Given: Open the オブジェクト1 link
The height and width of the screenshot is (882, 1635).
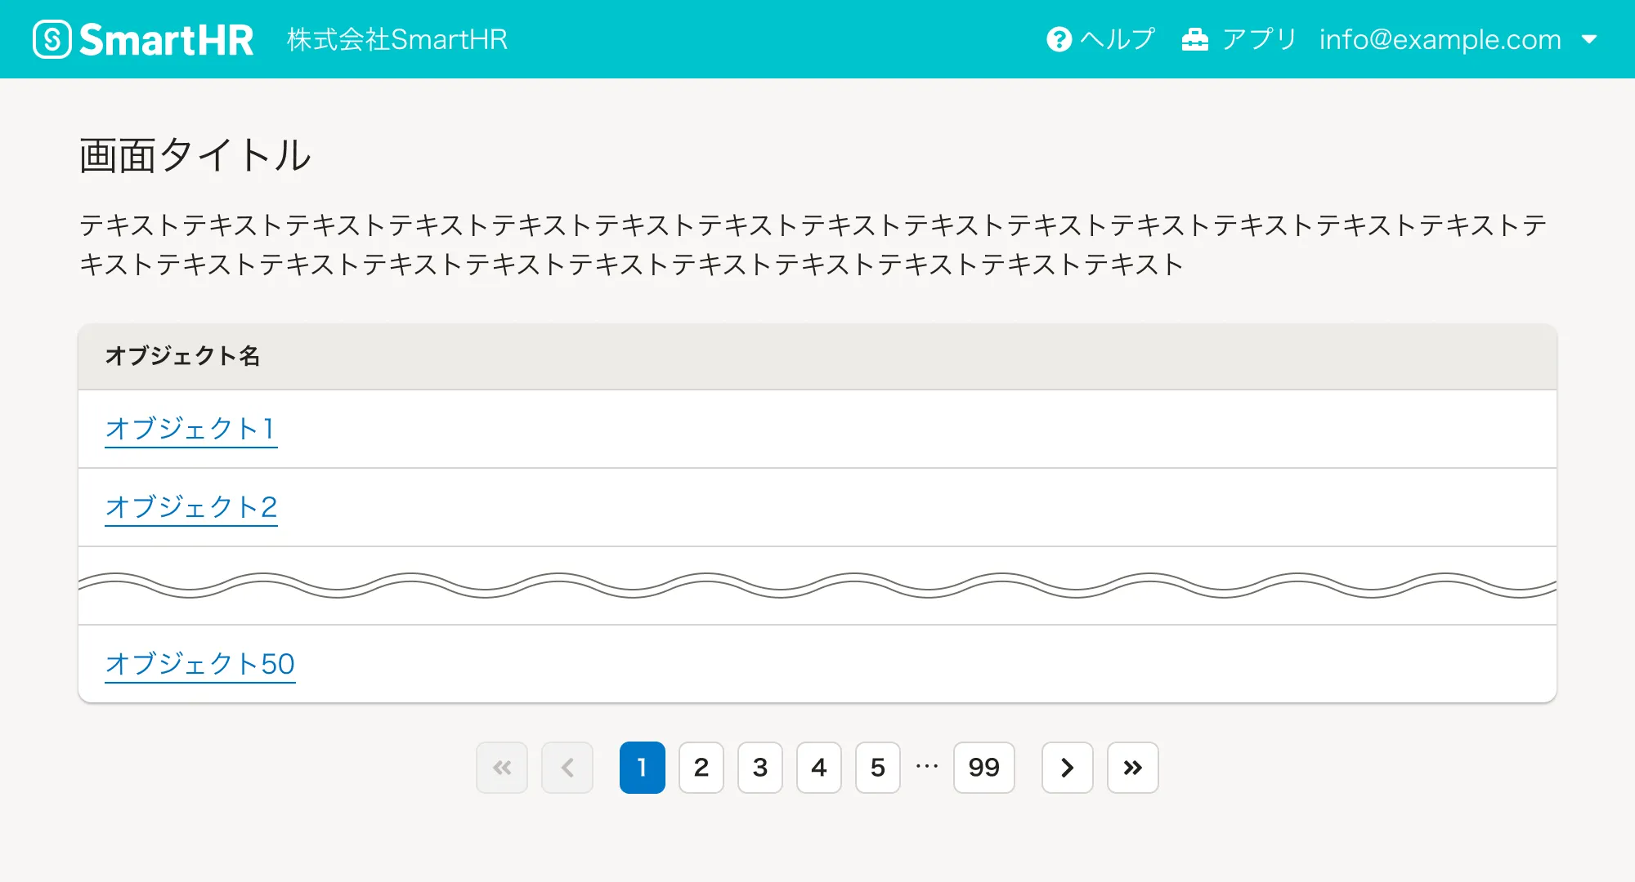Looking at the screenshot, I should [190, 429].
